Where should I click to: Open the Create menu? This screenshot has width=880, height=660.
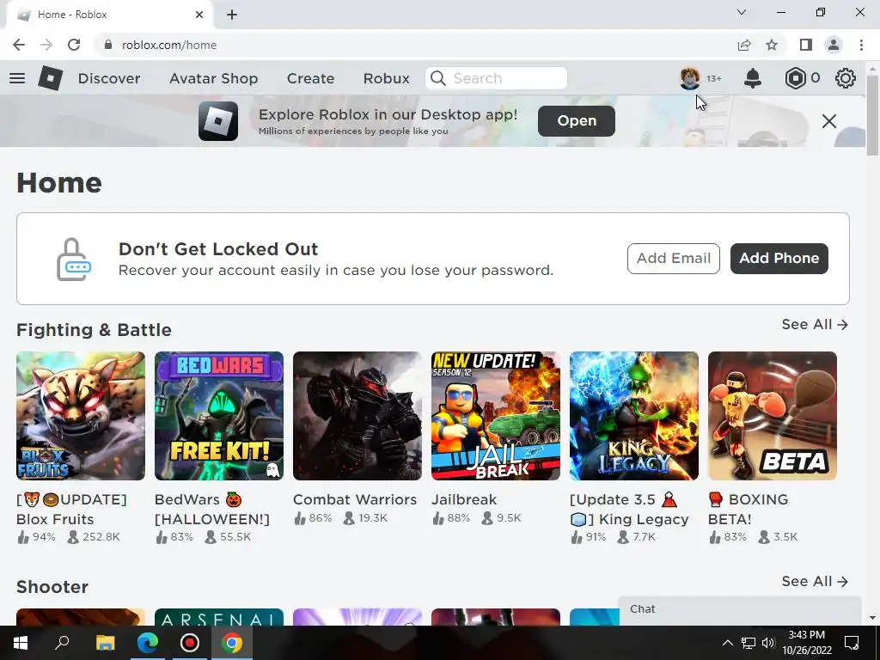click(x=310, y=78)
